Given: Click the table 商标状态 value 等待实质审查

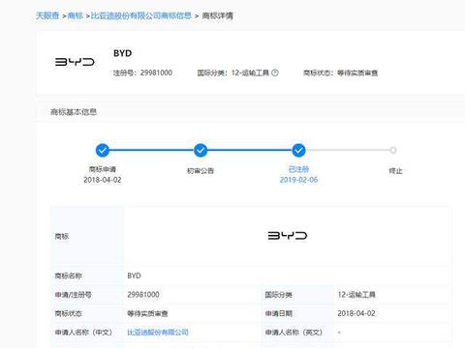Looking at the screenshot, I should tap(147, 313).
